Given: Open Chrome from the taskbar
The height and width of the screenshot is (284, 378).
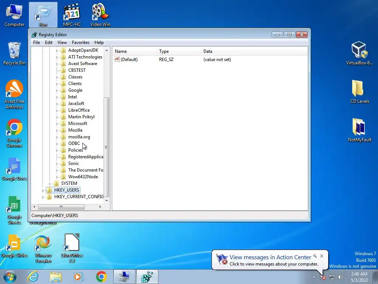Looking at the screenshot, I should tap(101, 277).
